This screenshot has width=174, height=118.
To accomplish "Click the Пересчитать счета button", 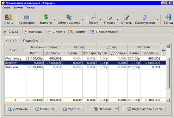I will point(145,109).
